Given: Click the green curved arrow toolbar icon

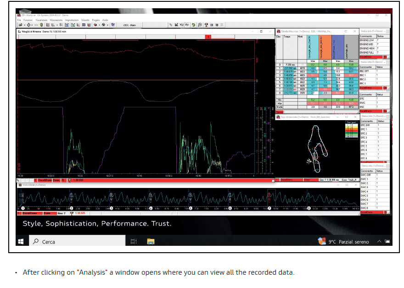Looking at the screenshot, I should pos(193,25).
